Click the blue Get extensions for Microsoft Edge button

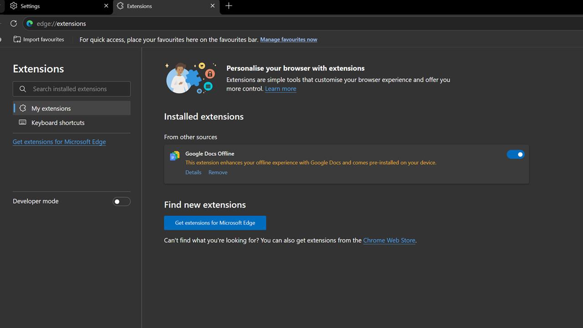215,223
